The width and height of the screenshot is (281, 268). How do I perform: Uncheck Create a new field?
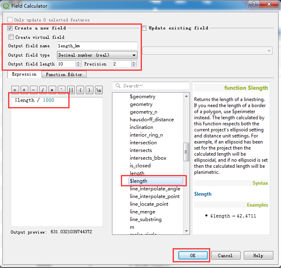point(10,28)
